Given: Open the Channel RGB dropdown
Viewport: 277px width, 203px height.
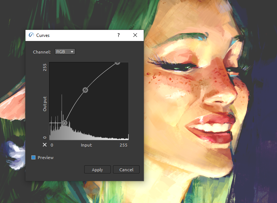Looking at the screenshot, I should 65,52.
